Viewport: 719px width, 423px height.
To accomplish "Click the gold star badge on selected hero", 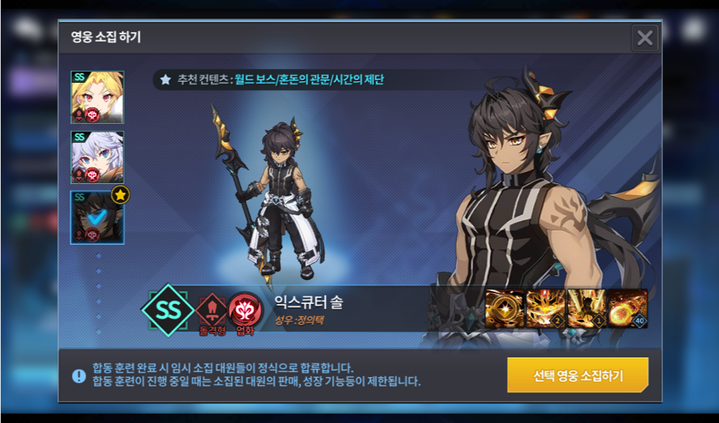I will [x=121, y=194].
